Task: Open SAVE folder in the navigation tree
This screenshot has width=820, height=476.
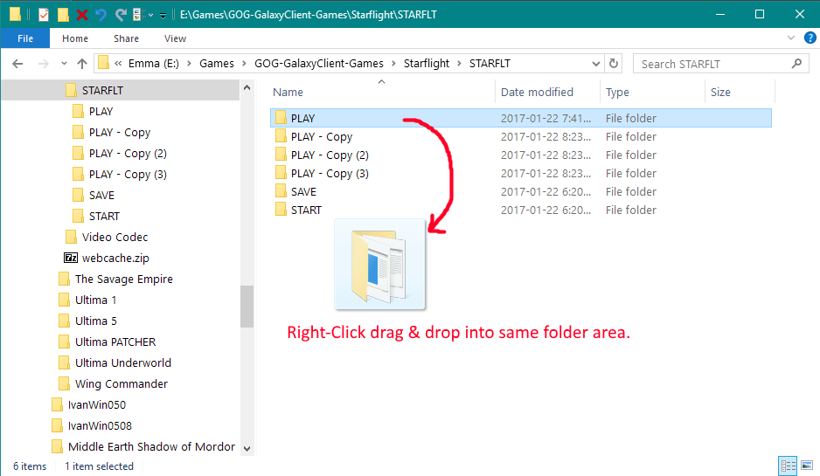Action: [101, 196]
